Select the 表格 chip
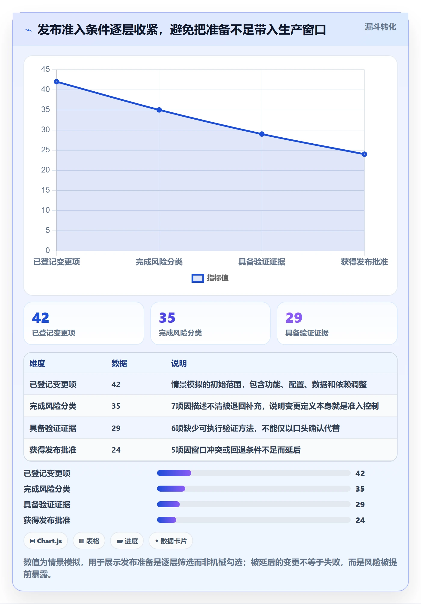 pos(89,541)
